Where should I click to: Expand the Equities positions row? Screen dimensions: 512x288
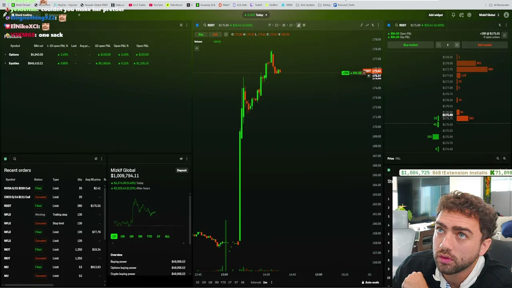click(x=6, y=63)
